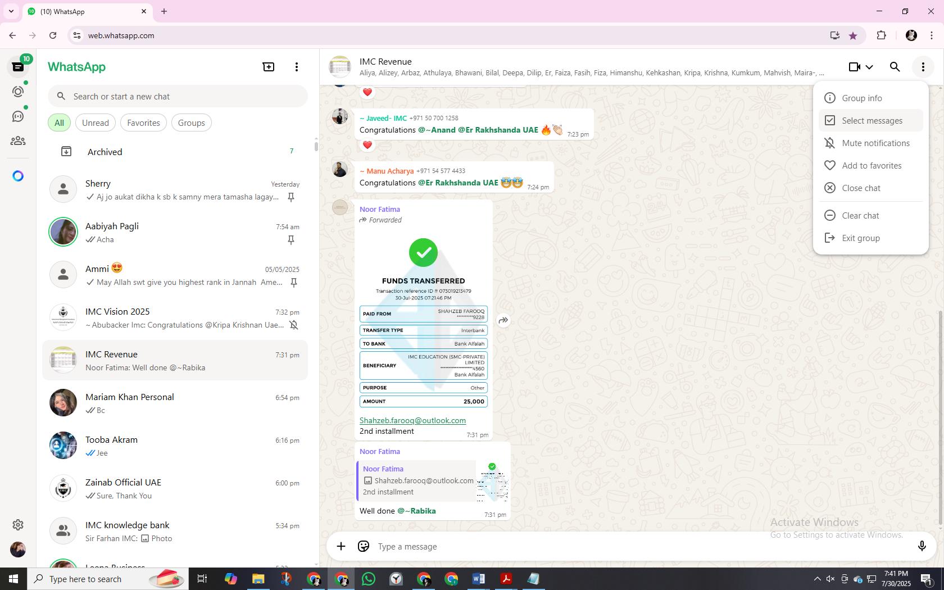This screenshot has width=944, height=590.
Task: Open the browser Extensions puzzle icon
Action: tap(881, 35)
